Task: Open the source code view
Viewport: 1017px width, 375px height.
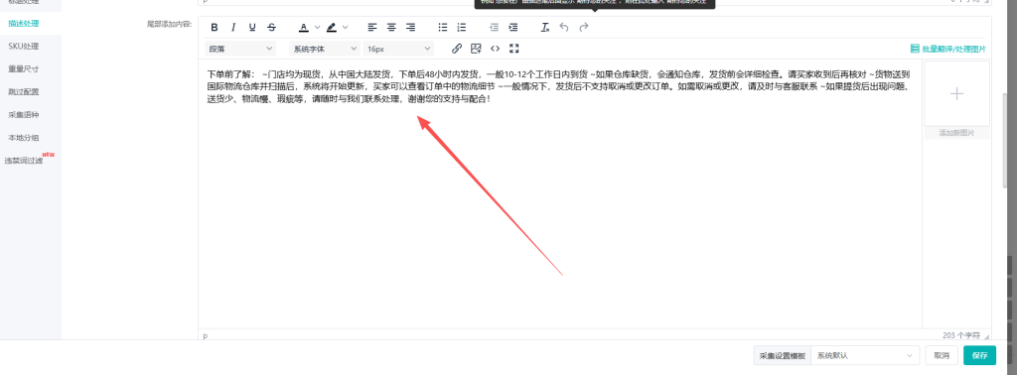Action: pyautogui.click(x=495, y=49)
